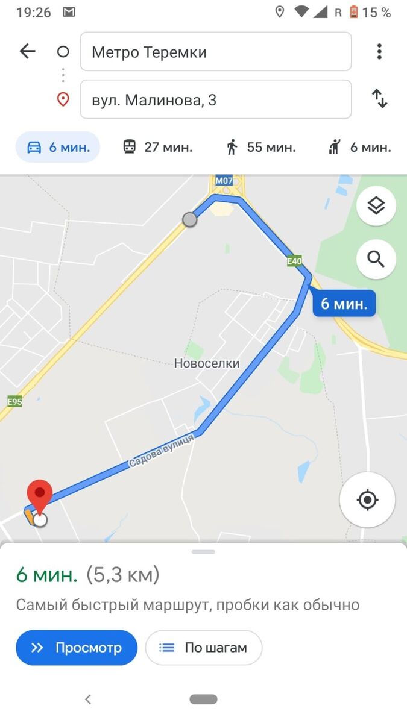The height and width of the screenshot is (723, 407).
Task: Tap the 6 мин. route label on map
Action: coord(344,304)
